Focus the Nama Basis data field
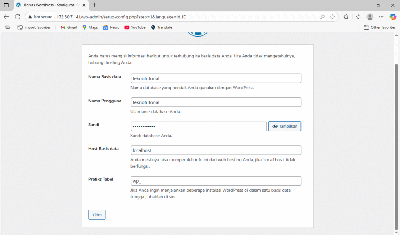Viewport: 400px width, 235px height. pyautogui.click(x=216, y=78)
